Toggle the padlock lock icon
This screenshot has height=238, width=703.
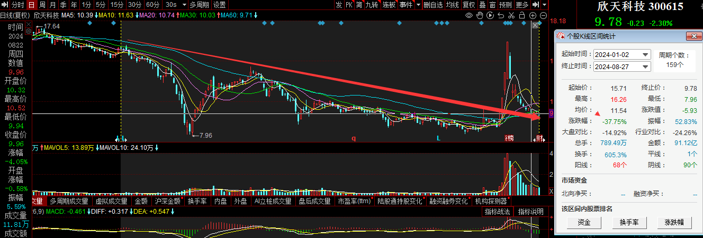tap(522, 15)
